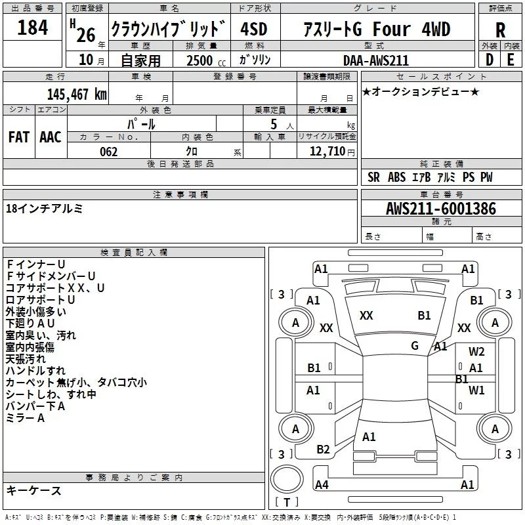
Task: Click the front-right wheel circle marked A
Action: 495,322
